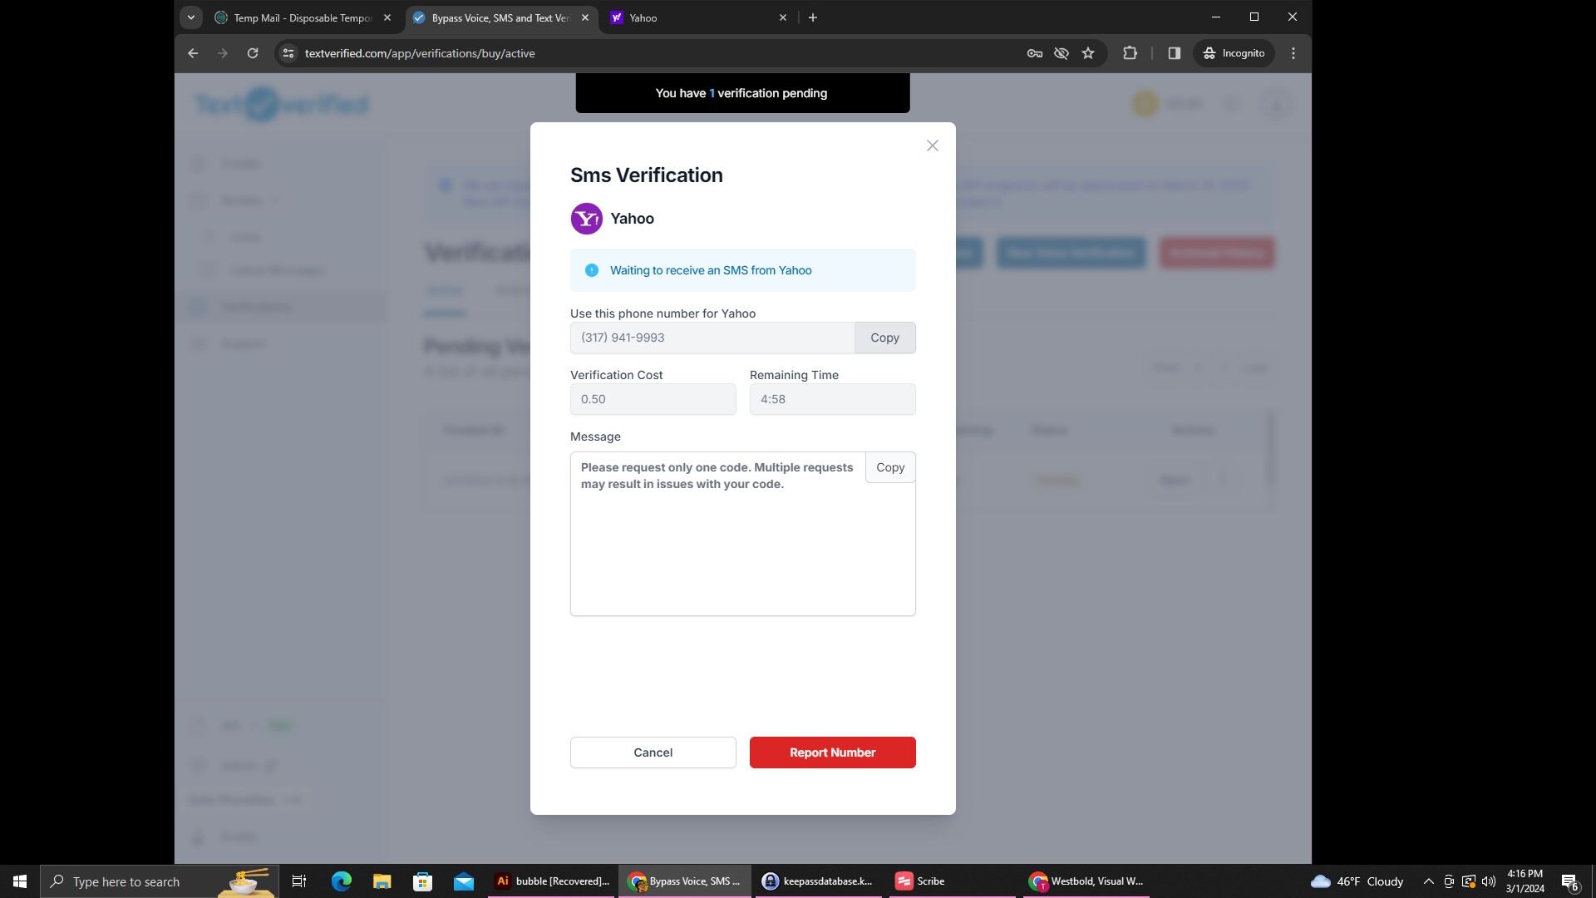Open the tab search chevron dropdown
This screenshot has height=898, width=1596.
[x=190, y=17]
